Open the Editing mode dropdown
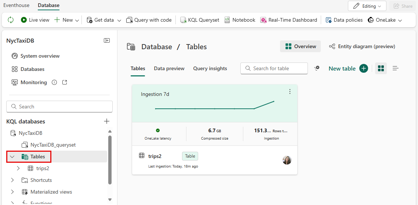 coord(367,6)
